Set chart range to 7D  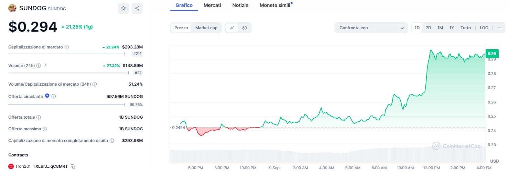coord(429,28)
